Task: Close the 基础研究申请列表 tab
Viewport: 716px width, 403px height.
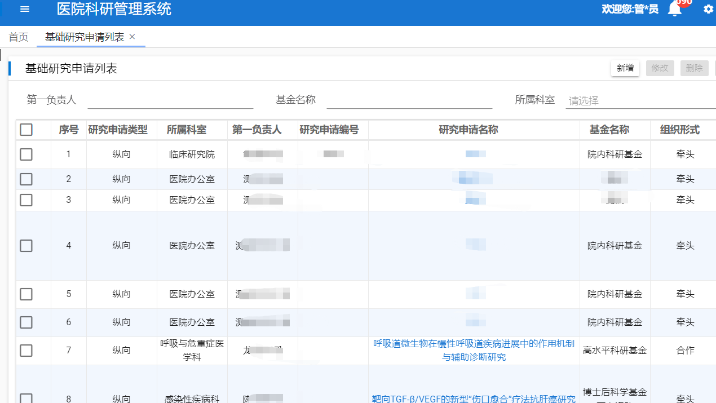Action: click(x=132, y=37)
